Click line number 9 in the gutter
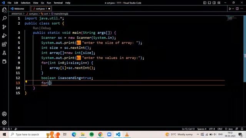The width and height of the screenshot is (246, 138). pos(19,63)
